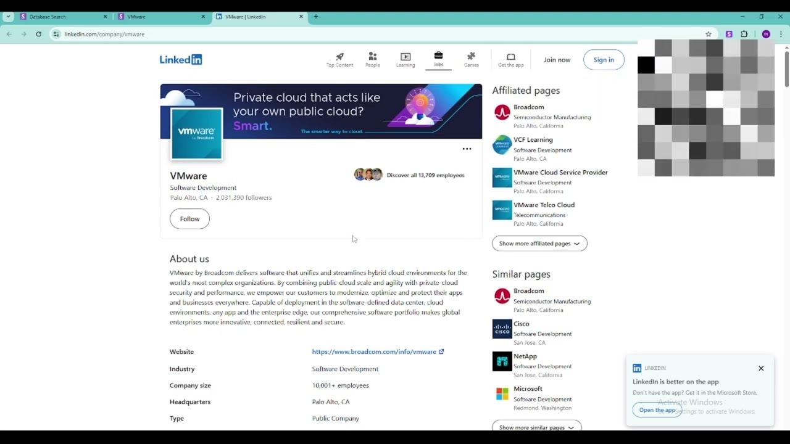
Task: Open Cisco page link
Action: tap(522, 324)
